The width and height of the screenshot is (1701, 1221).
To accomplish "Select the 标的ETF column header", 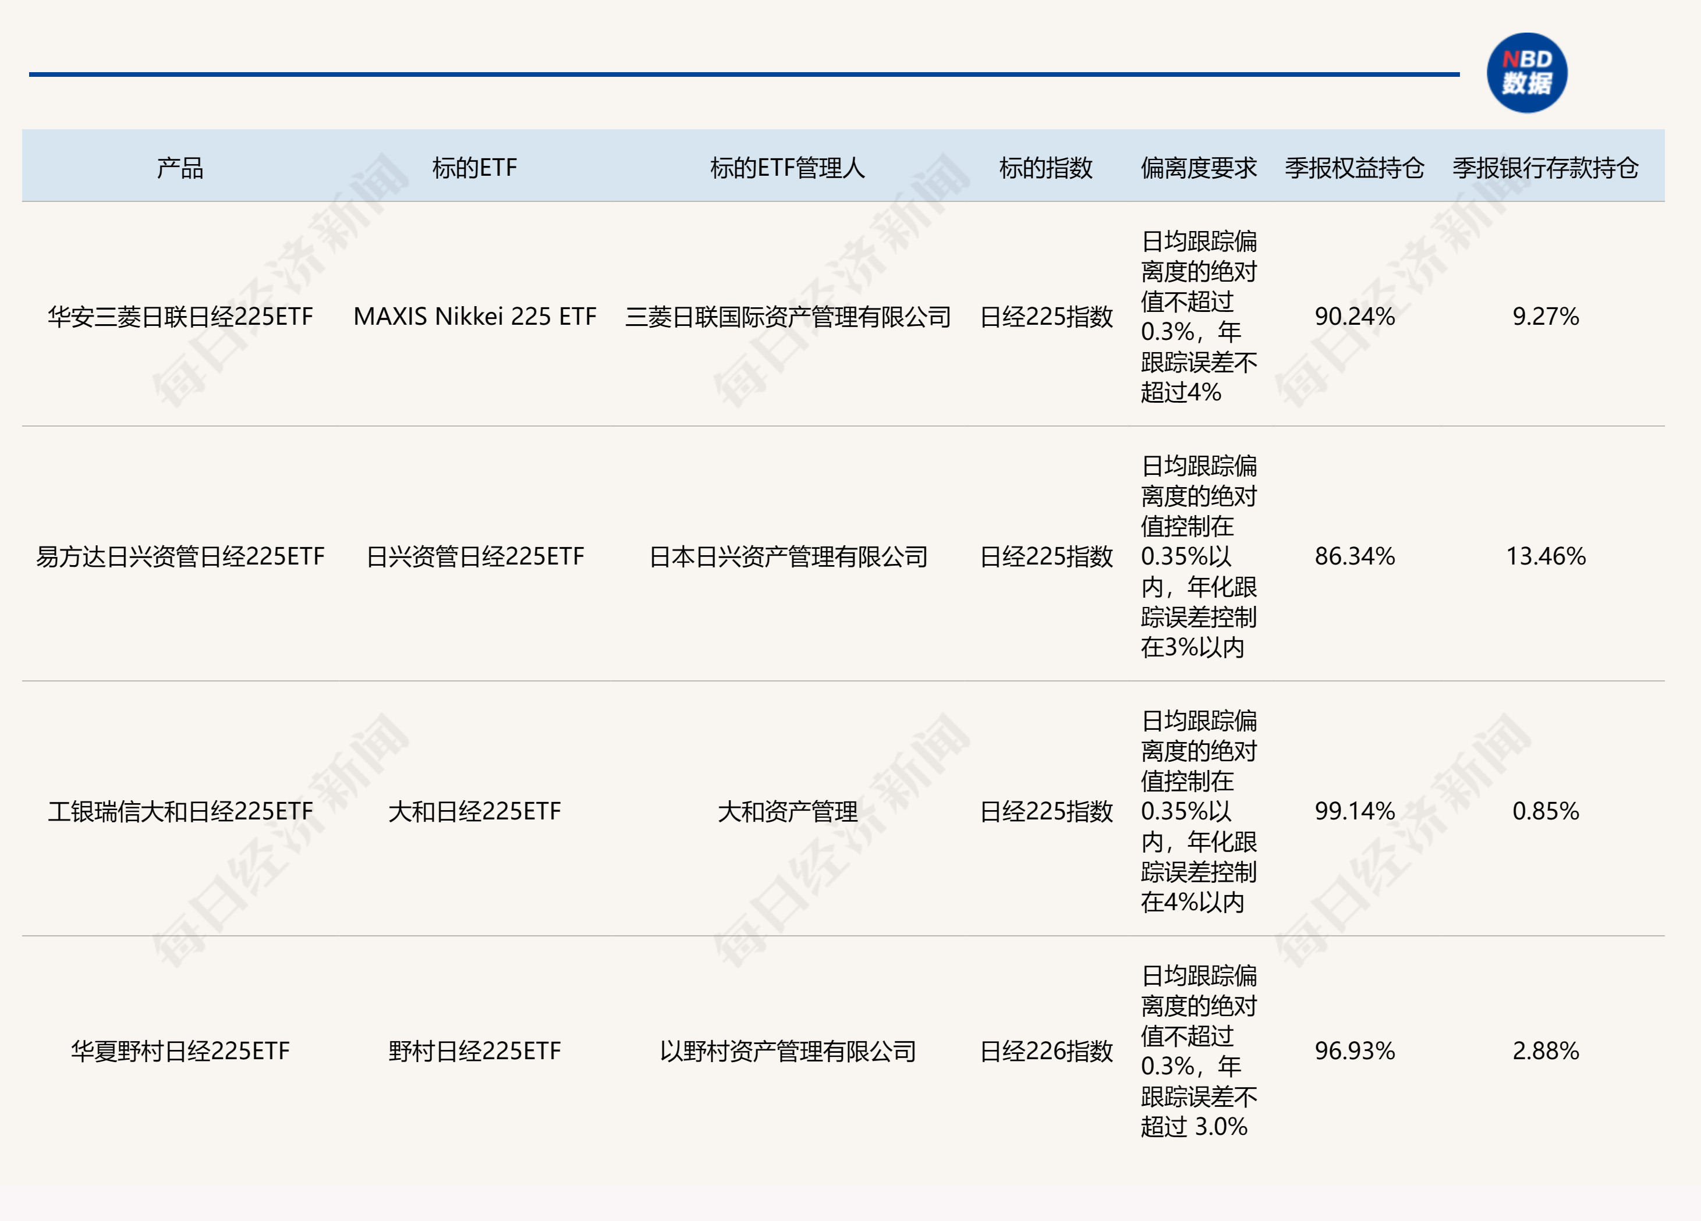I will point(474,167).
